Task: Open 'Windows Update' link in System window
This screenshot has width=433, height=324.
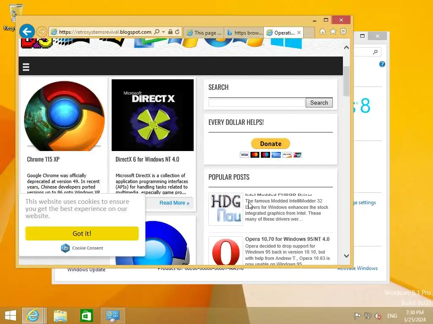Action: [x=86, y=270]
